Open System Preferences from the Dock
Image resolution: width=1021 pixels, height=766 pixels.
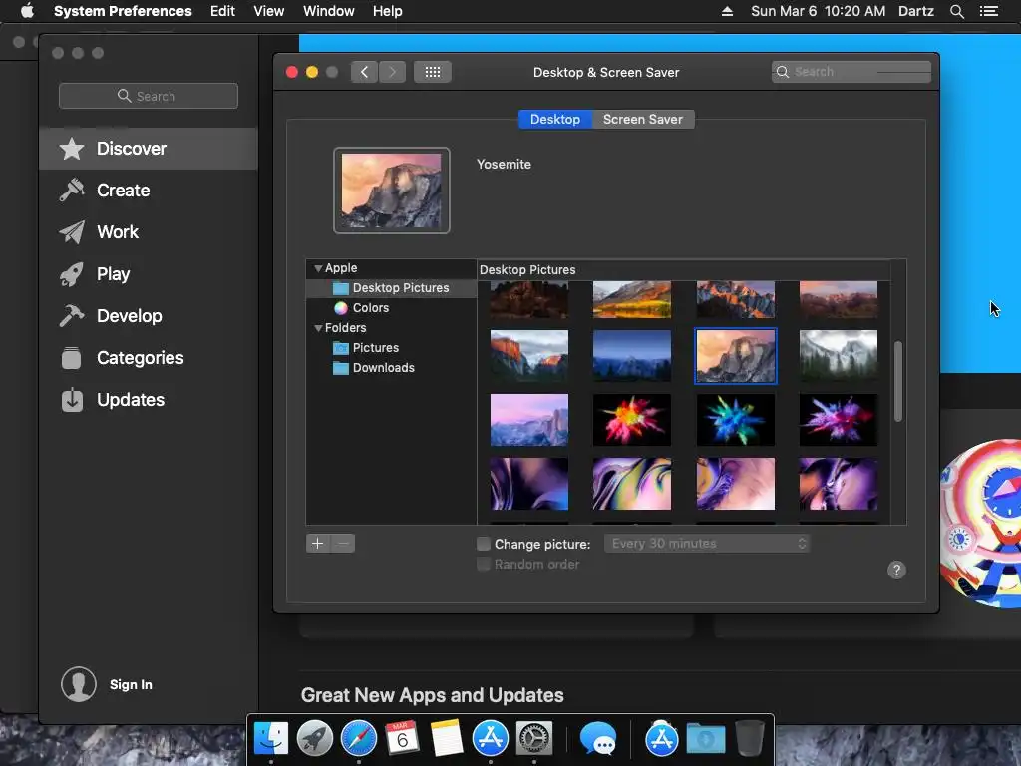pyautogui.click(x=534, y=739)
